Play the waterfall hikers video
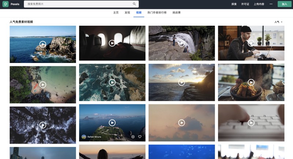This screenshot has height=159, width=293. [182, 43]
